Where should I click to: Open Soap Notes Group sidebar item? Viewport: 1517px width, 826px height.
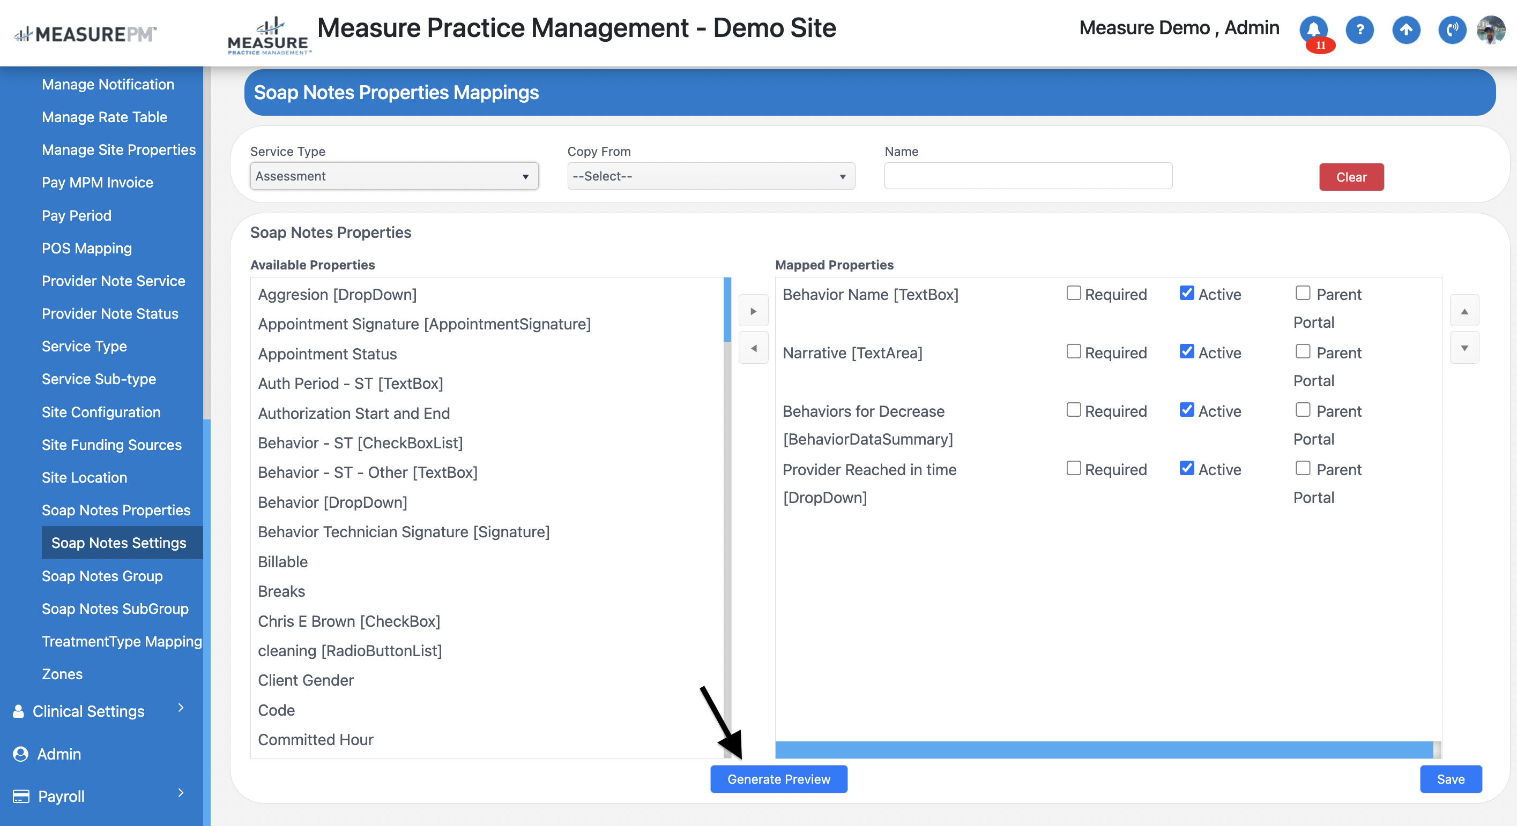102,575
